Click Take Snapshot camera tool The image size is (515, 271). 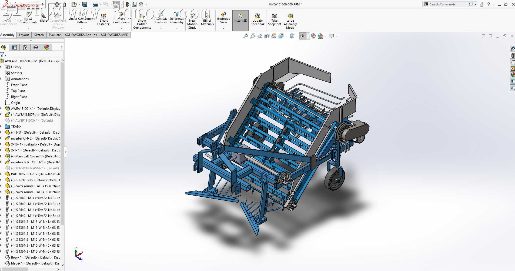tap(275, 19)
